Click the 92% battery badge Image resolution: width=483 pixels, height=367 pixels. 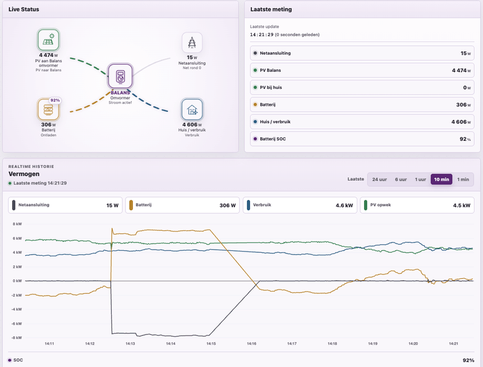click(55, 100)
